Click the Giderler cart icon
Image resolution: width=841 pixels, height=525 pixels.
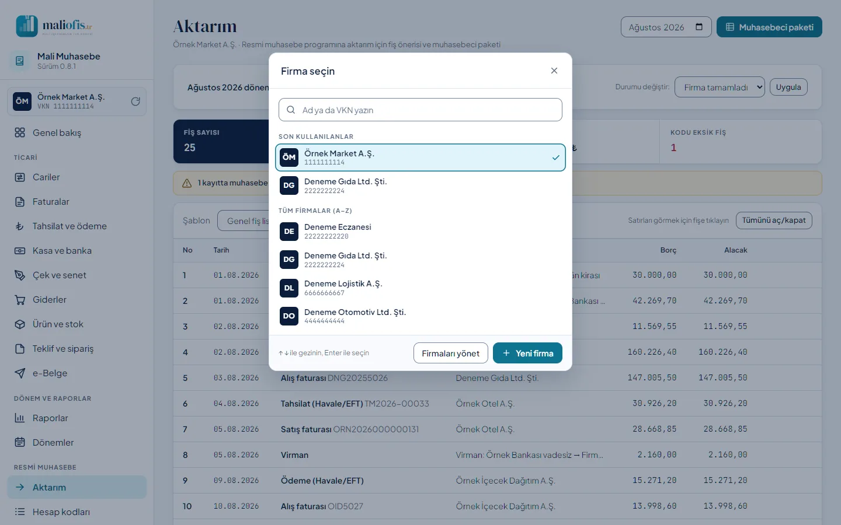tap(20, 300)
